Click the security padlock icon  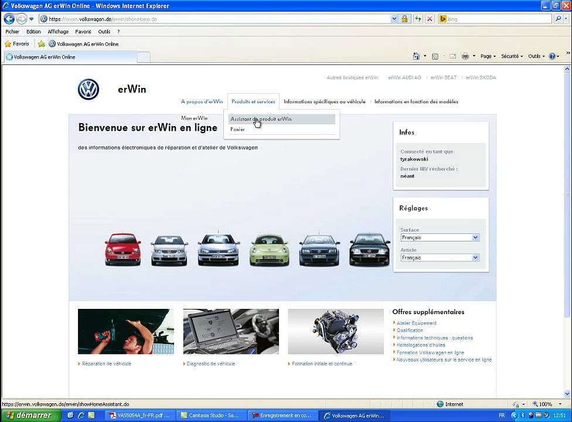click(x=404, y=19)
